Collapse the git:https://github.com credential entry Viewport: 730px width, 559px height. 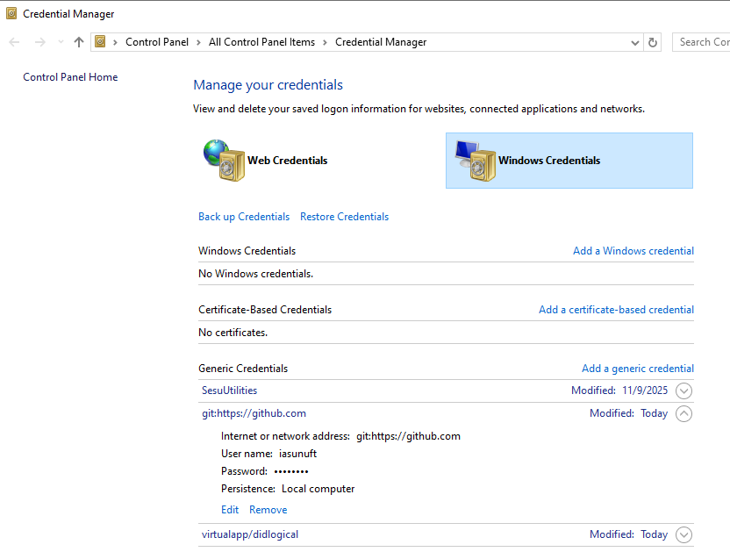click(x=684, y=414)
